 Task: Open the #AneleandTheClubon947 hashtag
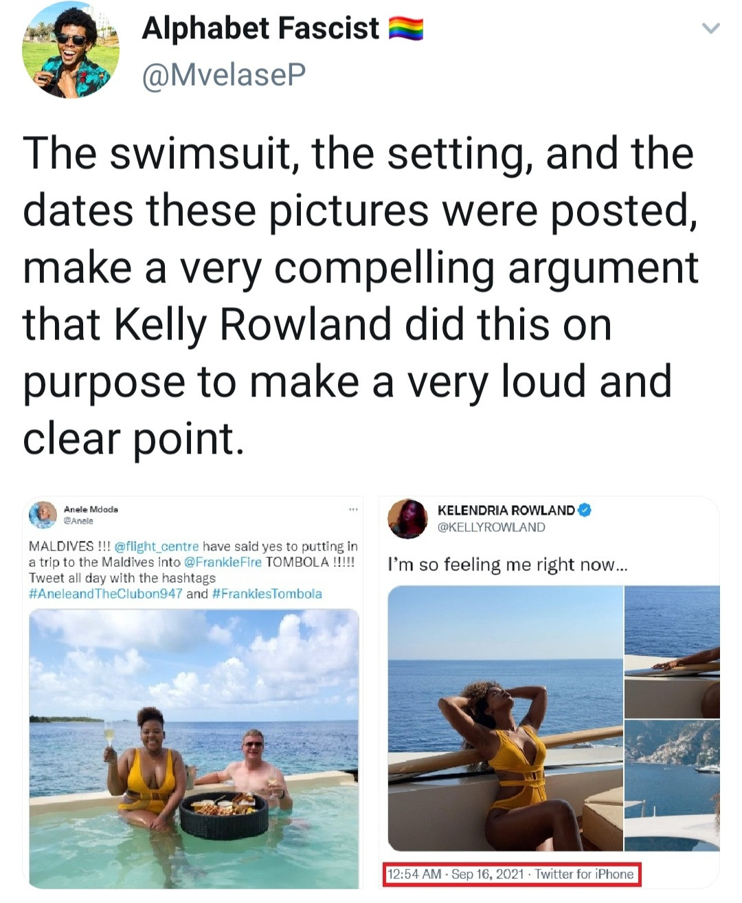106,594
